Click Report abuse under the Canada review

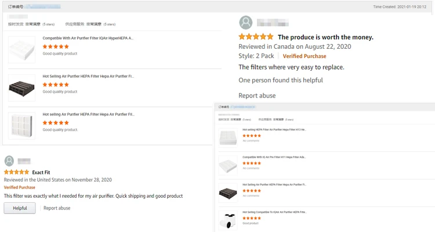click(x=257, y=96)
